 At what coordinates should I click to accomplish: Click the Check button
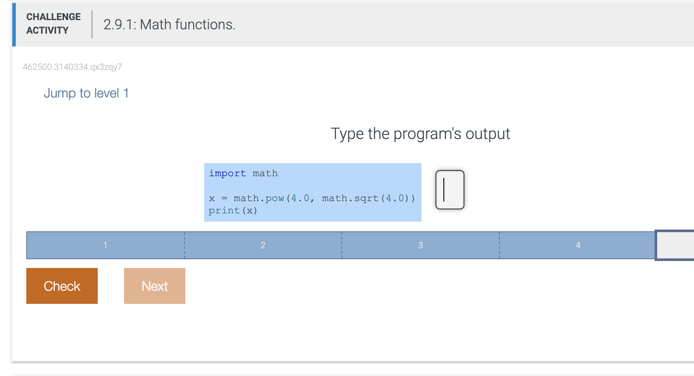point(61,285)
